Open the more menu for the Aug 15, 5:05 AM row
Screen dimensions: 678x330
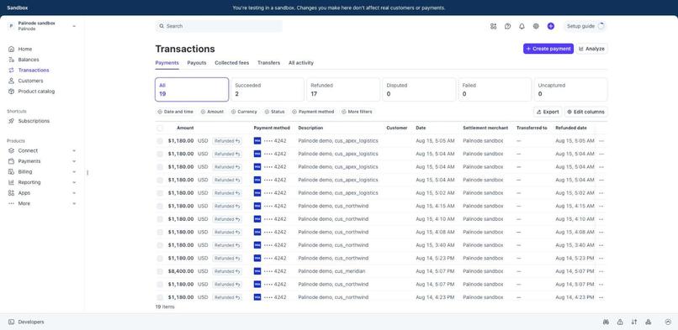point(601,141)
